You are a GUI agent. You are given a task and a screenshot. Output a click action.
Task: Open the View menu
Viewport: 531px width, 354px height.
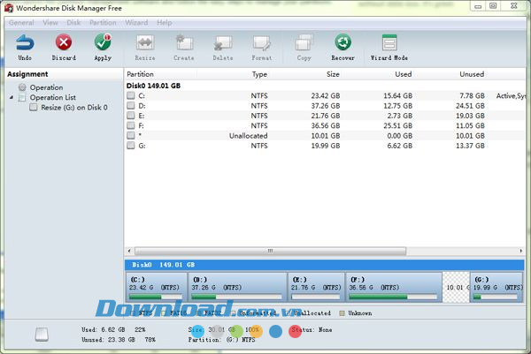tap(50, 23)
